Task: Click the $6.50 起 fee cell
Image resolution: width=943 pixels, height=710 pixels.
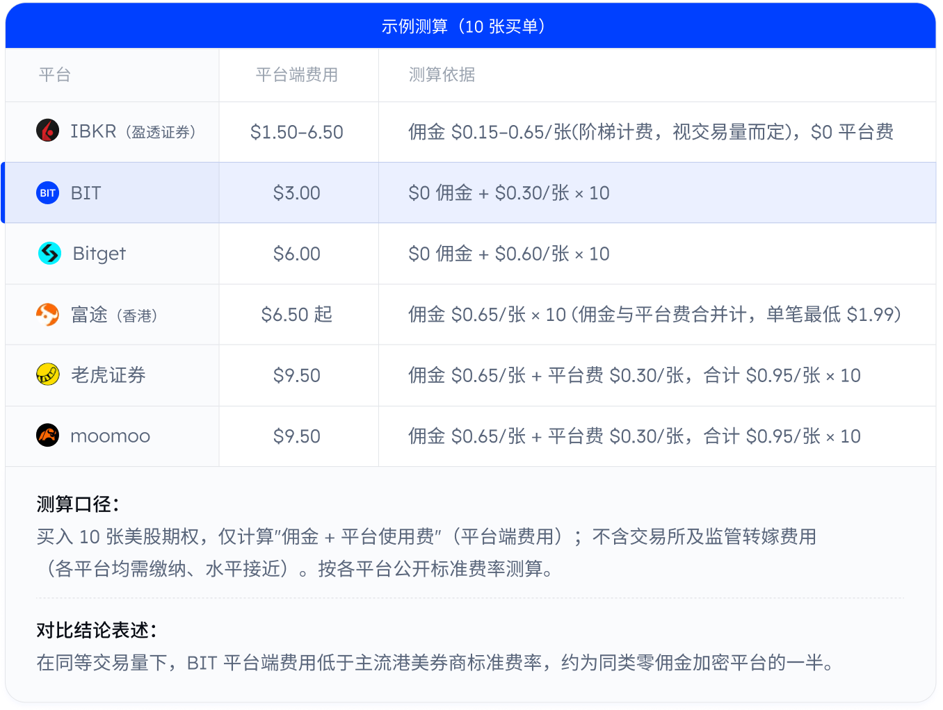Action: pos(297,315)
